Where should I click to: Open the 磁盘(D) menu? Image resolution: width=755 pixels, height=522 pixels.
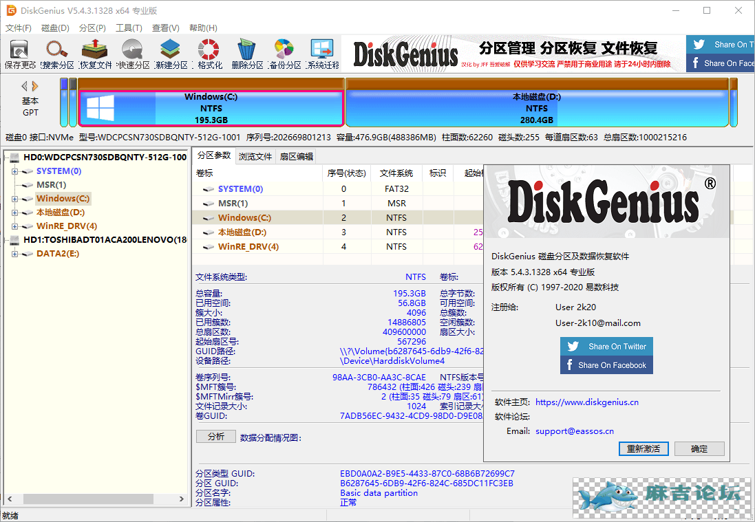click(x=55, y=28)
